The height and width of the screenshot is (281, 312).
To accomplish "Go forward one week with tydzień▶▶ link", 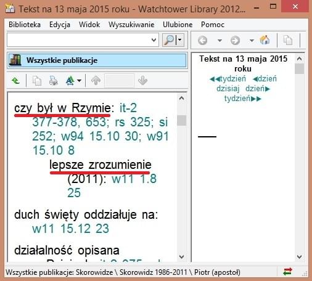I will pos(243,99).
